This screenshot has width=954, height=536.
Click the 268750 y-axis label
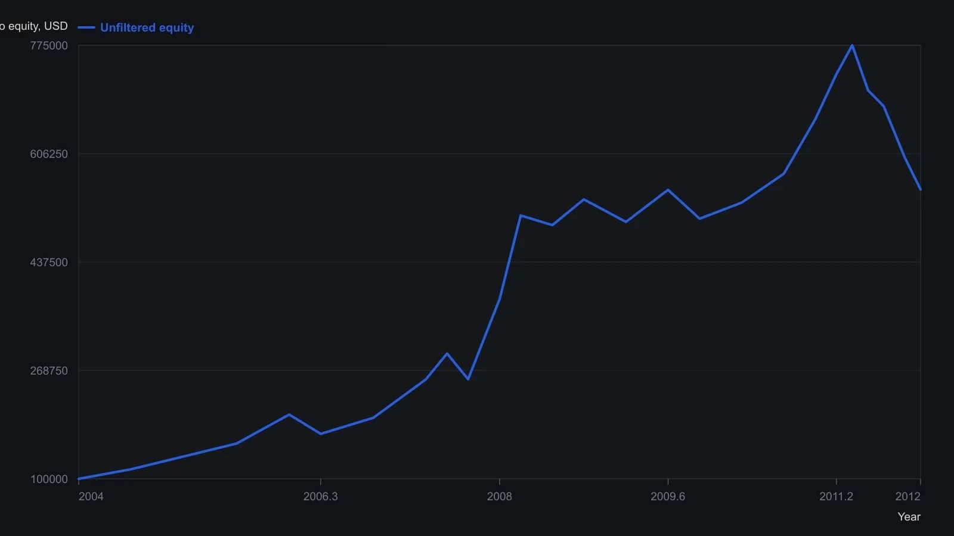click(x=49, y=370)
